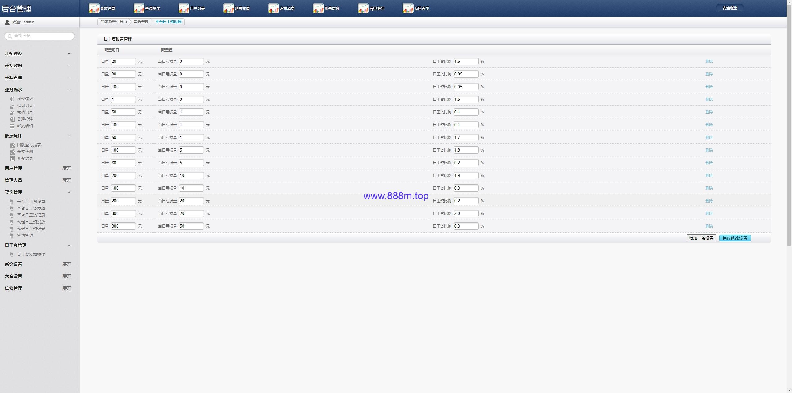Screen dimensions: 792x393
Task: Expand the 系统设置 section
Action: point(67,264)
